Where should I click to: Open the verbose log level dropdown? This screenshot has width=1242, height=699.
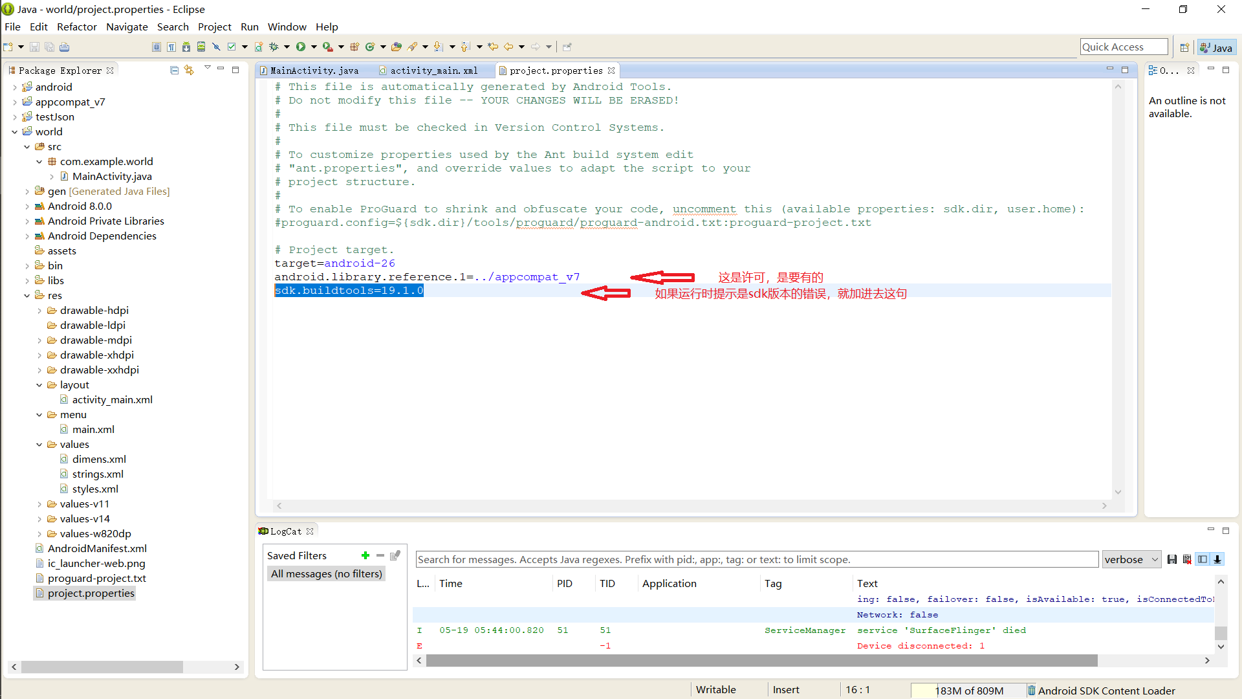point(1131,559)
